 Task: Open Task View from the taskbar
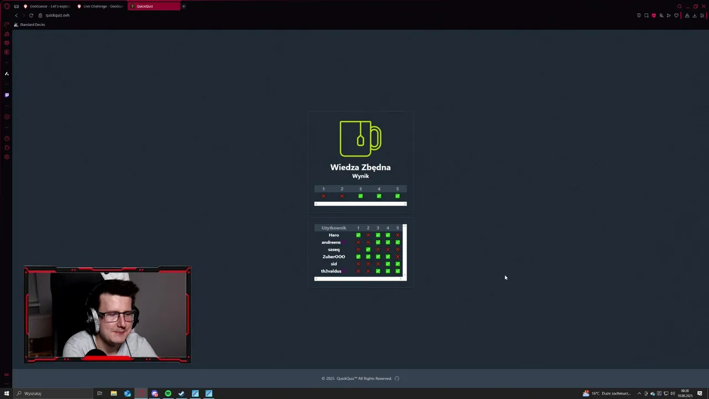100,393
